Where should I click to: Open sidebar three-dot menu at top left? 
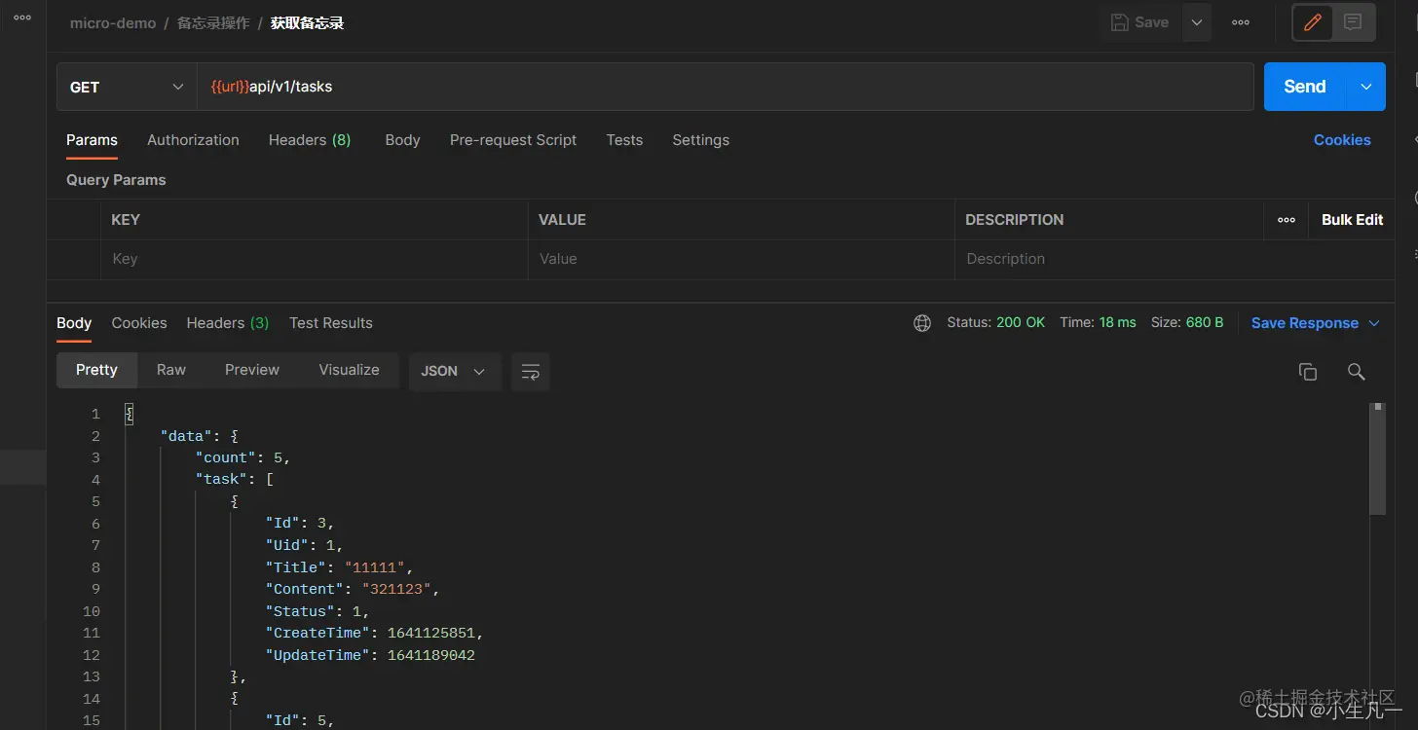coord(22,18)
